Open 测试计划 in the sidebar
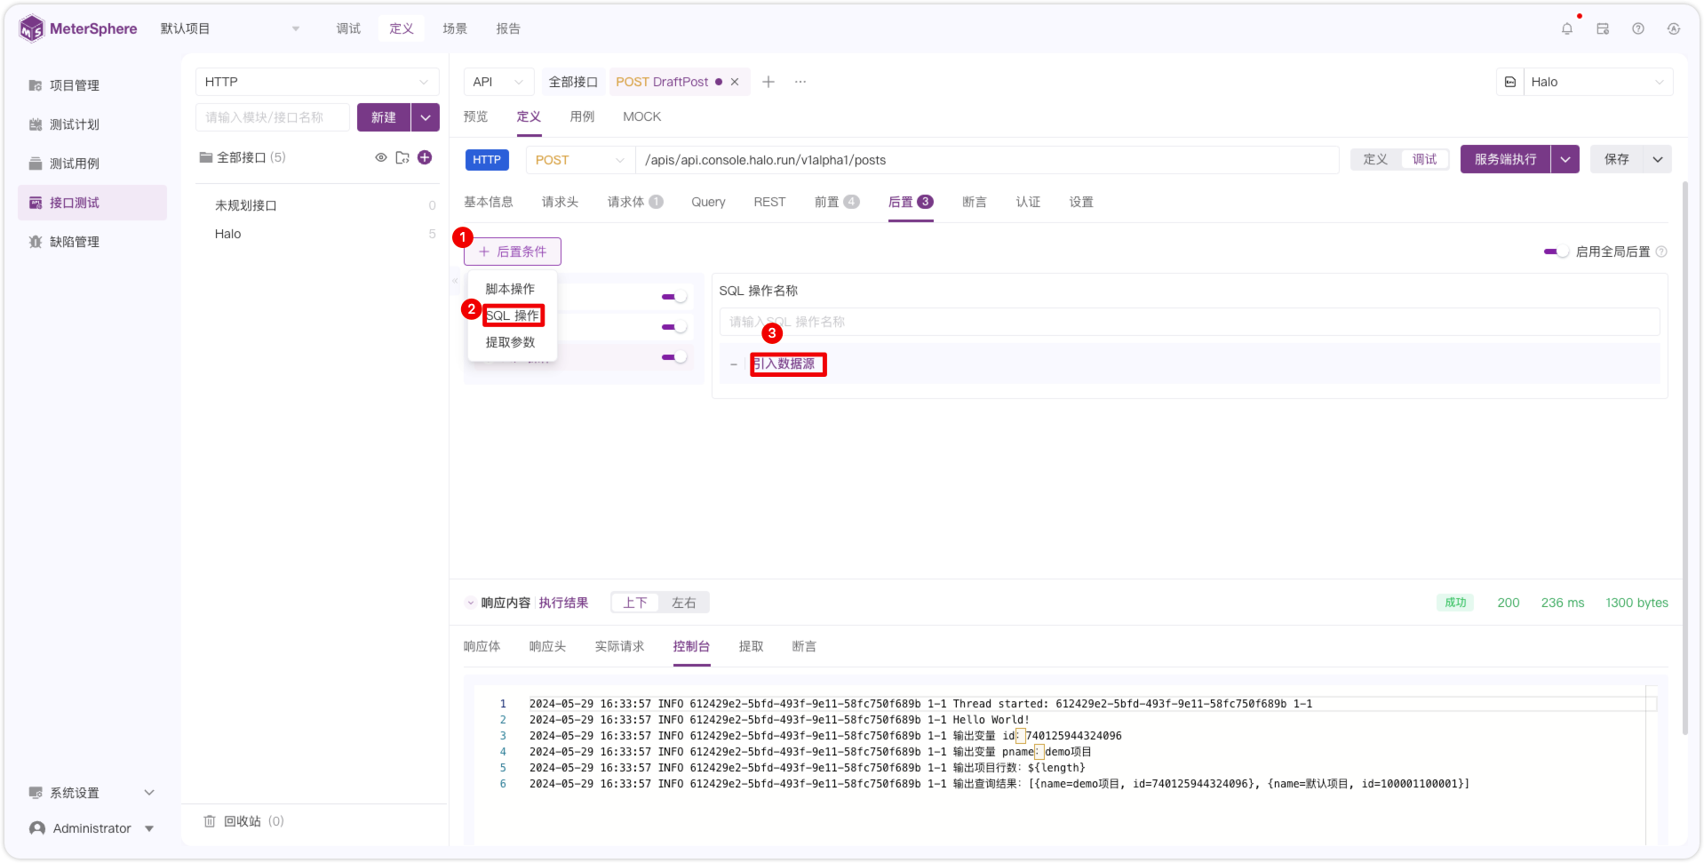The width and height of the screenshot is (1704, 863). coord(75,124)
